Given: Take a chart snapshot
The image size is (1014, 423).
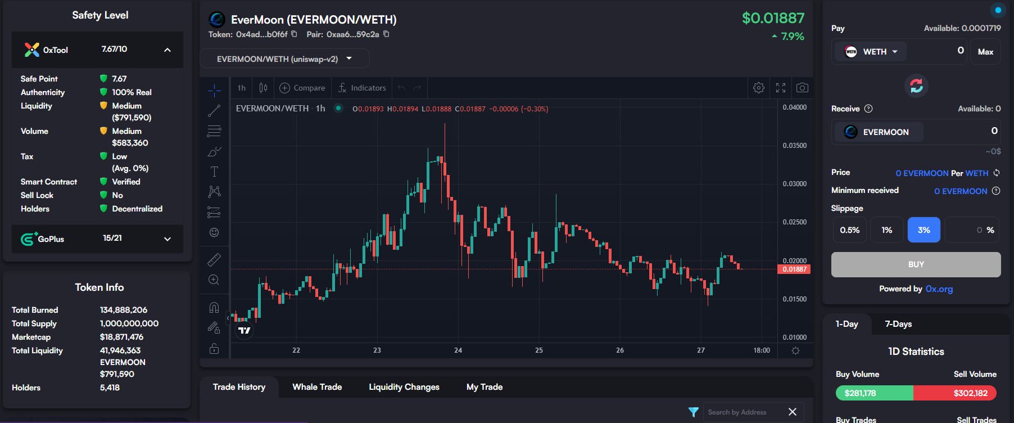Looking at the screenshot, I should click(x=803, y=88).
